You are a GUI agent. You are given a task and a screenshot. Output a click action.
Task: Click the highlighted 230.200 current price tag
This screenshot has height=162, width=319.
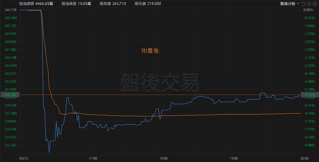(10, 95)
